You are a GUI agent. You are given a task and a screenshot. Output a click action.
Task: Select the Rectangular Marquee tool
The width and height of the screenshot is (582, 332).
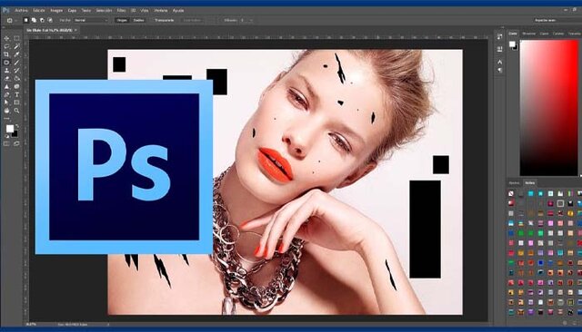point(16,38)
